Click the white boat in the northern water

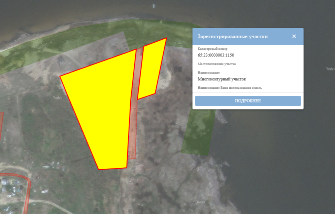154,6
